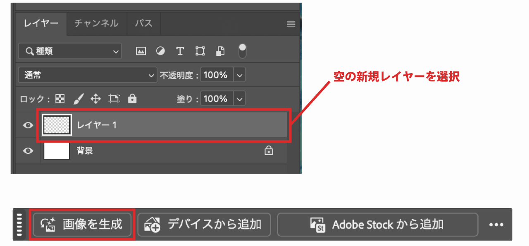Screen dimensions: 529x246
Task: Open the Layers panel hamburger menu
Action: (291, 24)
